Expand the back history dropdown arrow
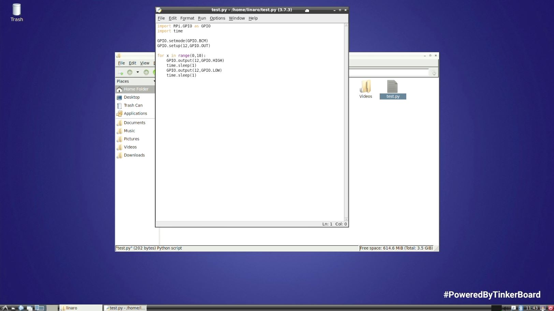This screenshot has width=554, height=311. (138, 72)
